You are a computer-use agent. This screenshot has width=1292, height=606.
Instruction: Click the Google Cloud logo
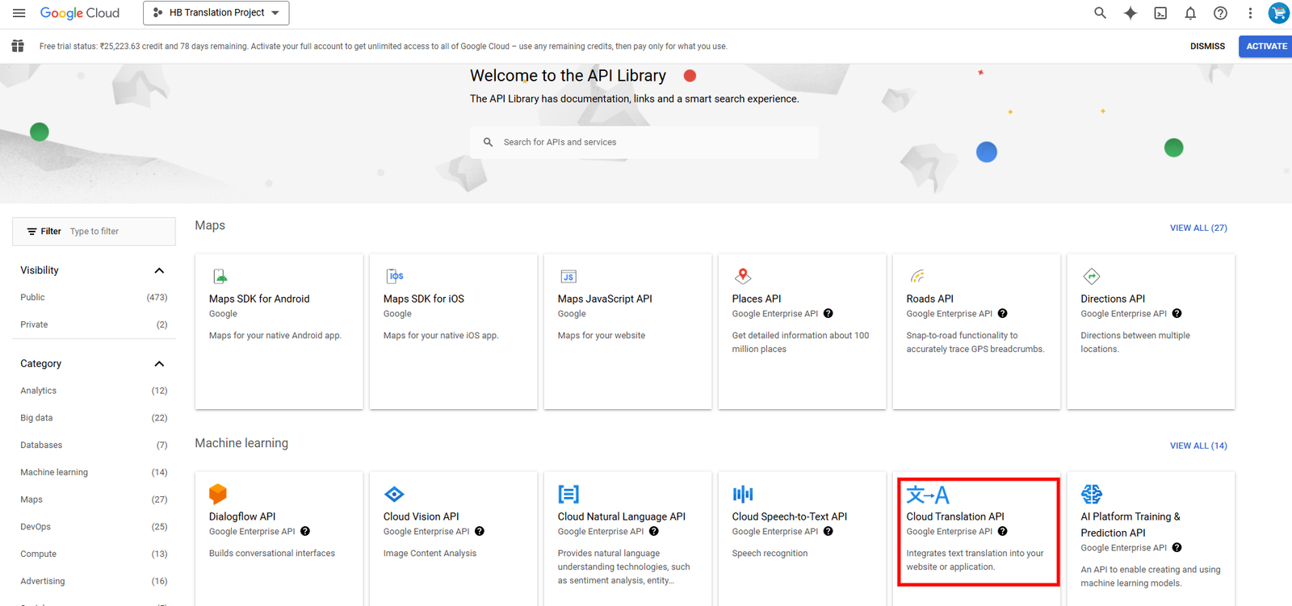point(80,13)
